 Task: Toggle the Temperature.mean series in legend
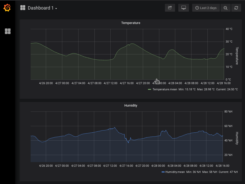[165, 89]
